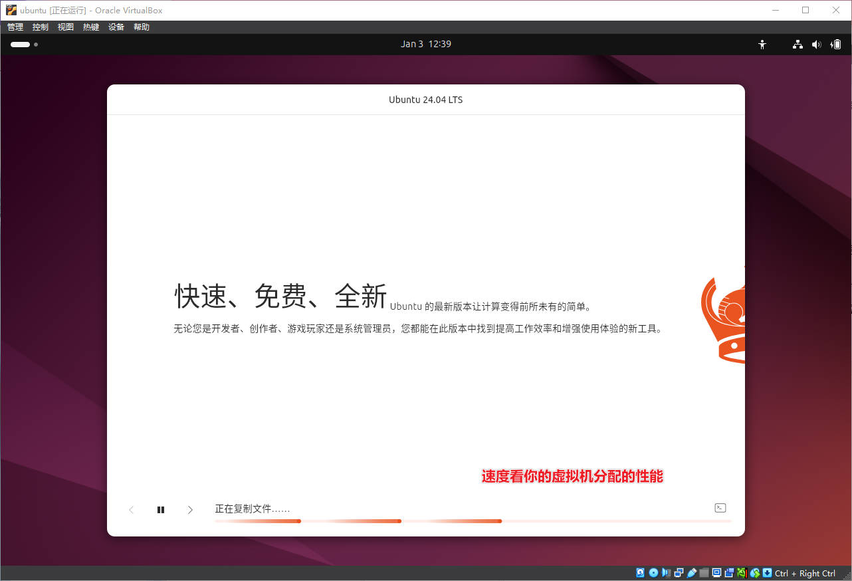Go to the previous slide arrow
The height and width of the screenshot is (581, 852).
(x=131, y=510)
